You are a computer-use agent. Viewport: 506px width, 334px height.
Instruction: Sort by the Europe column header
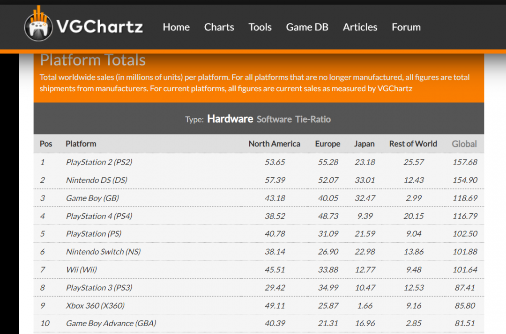click(x=327, y=144)
